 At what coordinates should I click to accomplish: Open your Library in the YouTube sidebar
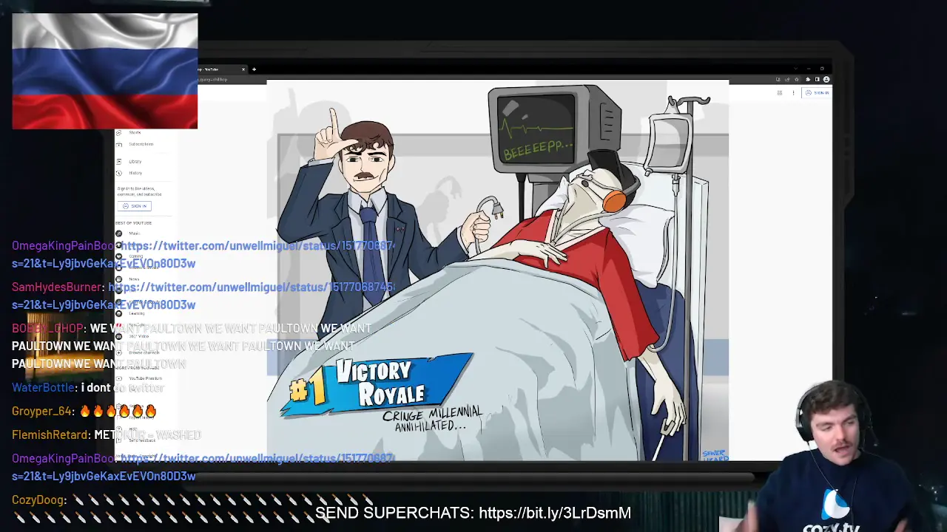point(135,161)
